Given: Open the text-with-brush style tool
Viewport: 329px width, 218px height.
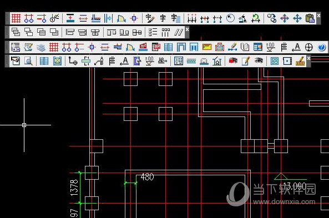Looking at the screenshot, I should tap(150, 18).
